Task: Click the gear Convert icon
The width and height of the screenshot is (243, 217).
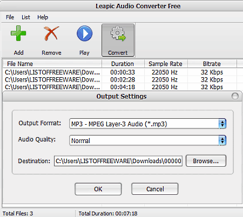Action: [118, 33]
